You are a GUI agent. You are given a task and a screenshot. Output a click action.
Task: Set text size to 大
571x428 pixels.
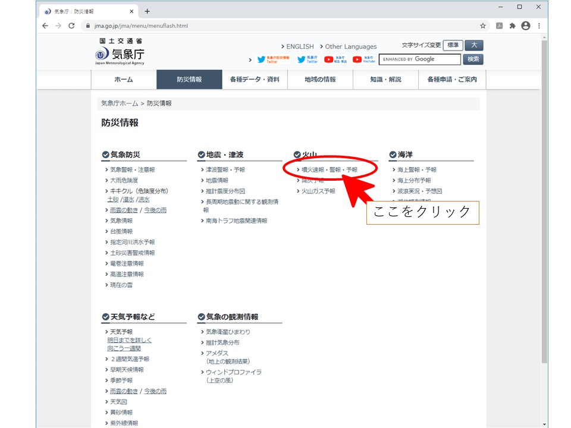(474, 45)
